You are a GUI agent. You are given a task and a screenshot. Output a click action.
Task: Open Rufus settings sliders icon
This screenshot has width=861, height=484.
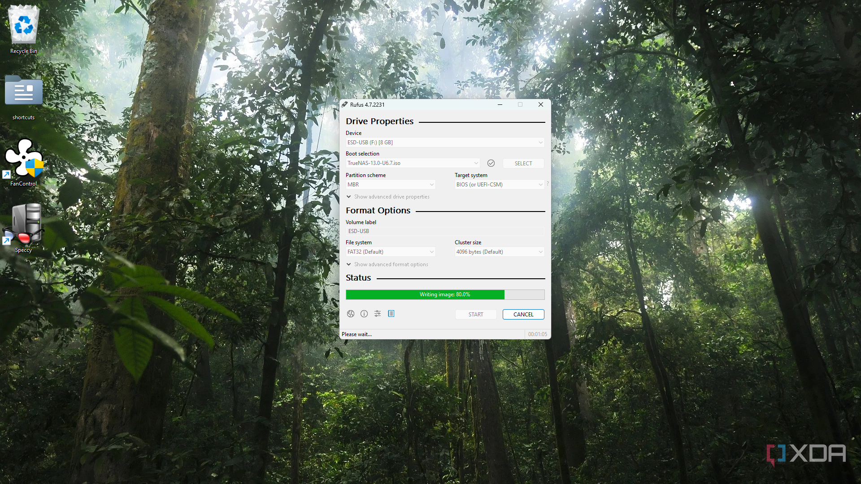[x=378, y=314]
